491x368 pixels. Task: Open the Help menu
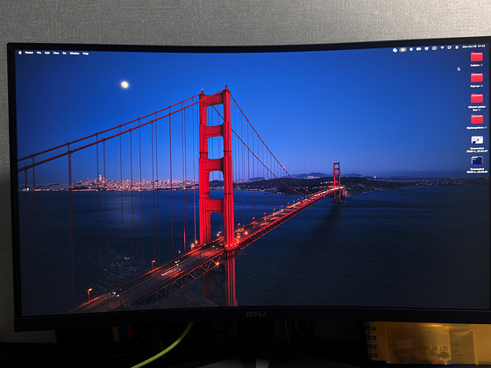(86, 53)
